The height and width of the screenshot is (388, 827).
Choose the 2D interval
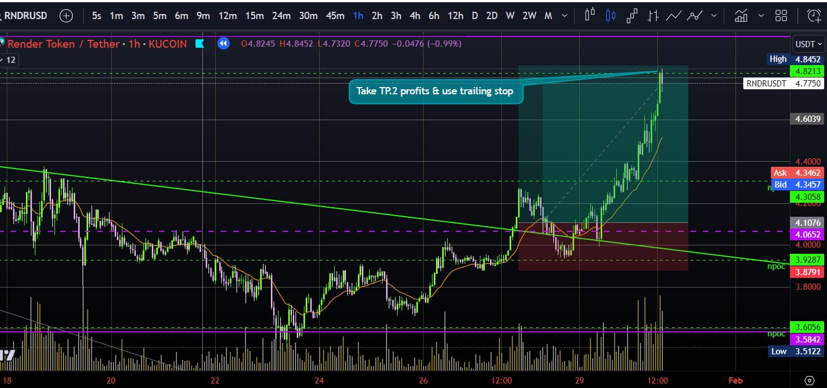492,16
